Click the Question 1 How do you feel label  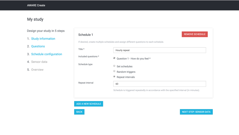point(133,59)
